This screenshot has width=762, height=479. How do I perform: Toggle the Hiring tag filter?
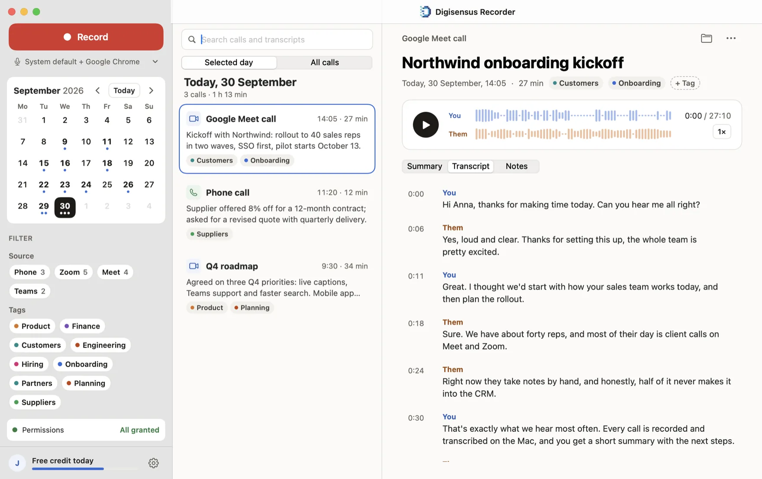[x=29, y=364]
